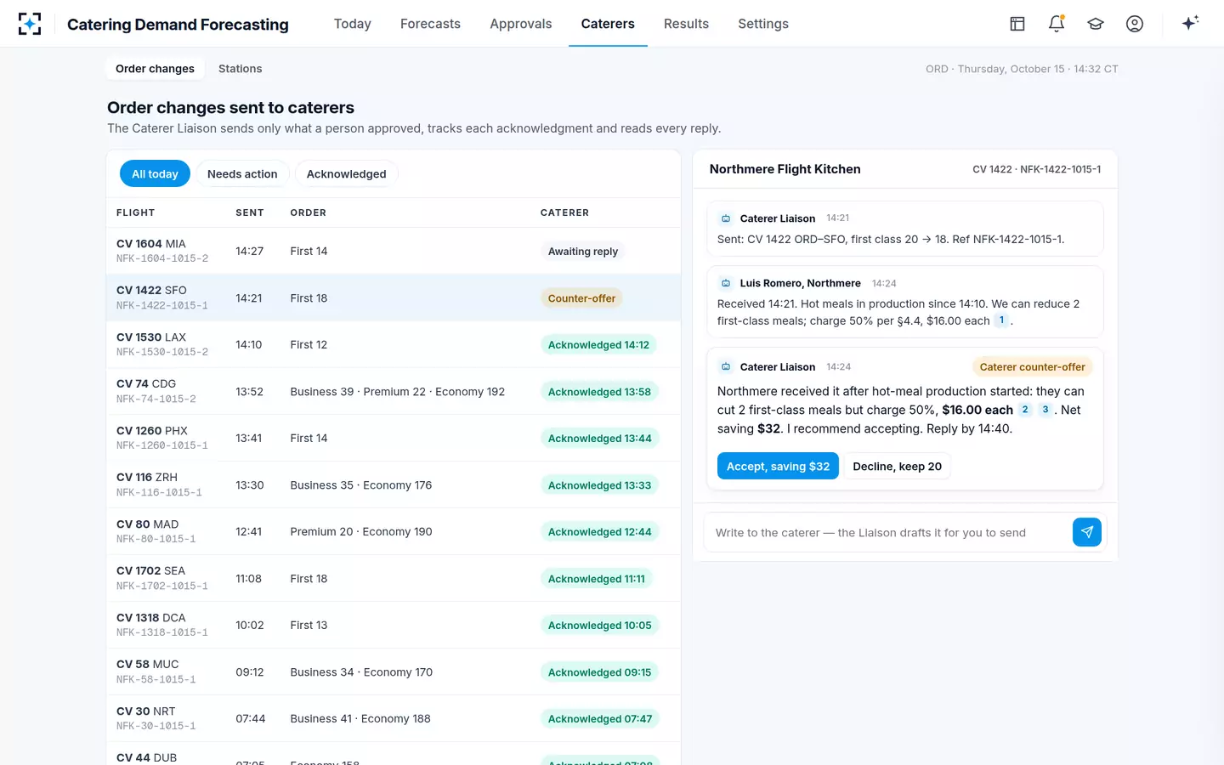This screenshot has height=765, width=1224.
Task: Open the user account profile icon
Action: [x=1135, y=24]
